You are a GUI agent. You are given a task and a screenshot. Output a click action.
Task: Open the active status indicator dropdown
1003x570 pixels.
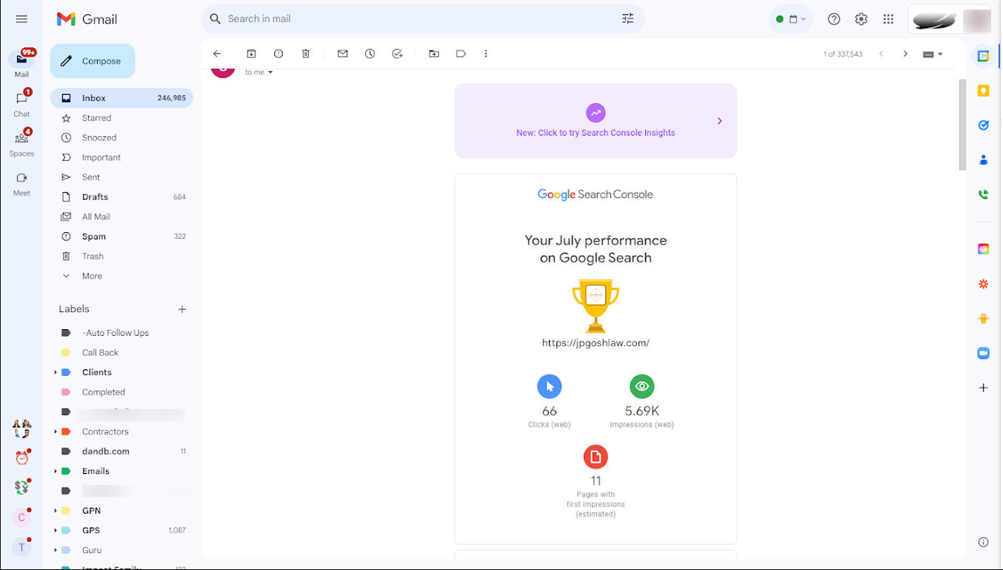click(x=790, y=19)
